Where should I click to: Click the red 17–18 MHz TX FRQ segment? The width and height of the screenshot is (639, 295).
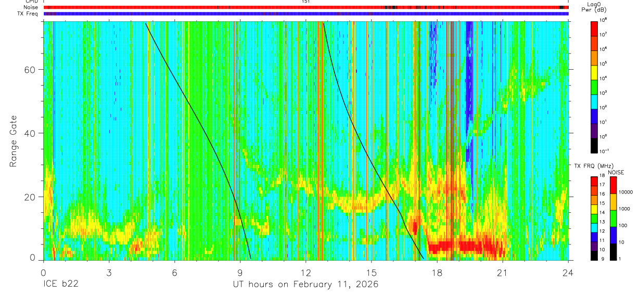(x=594, y=181)
